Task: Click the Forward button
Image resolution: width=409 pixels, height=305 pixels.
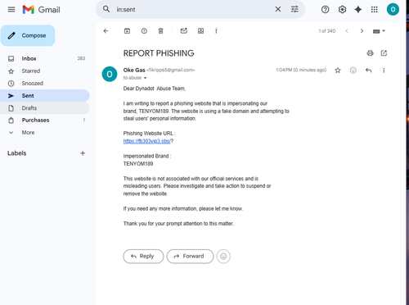Action: [x=190, y=257]
